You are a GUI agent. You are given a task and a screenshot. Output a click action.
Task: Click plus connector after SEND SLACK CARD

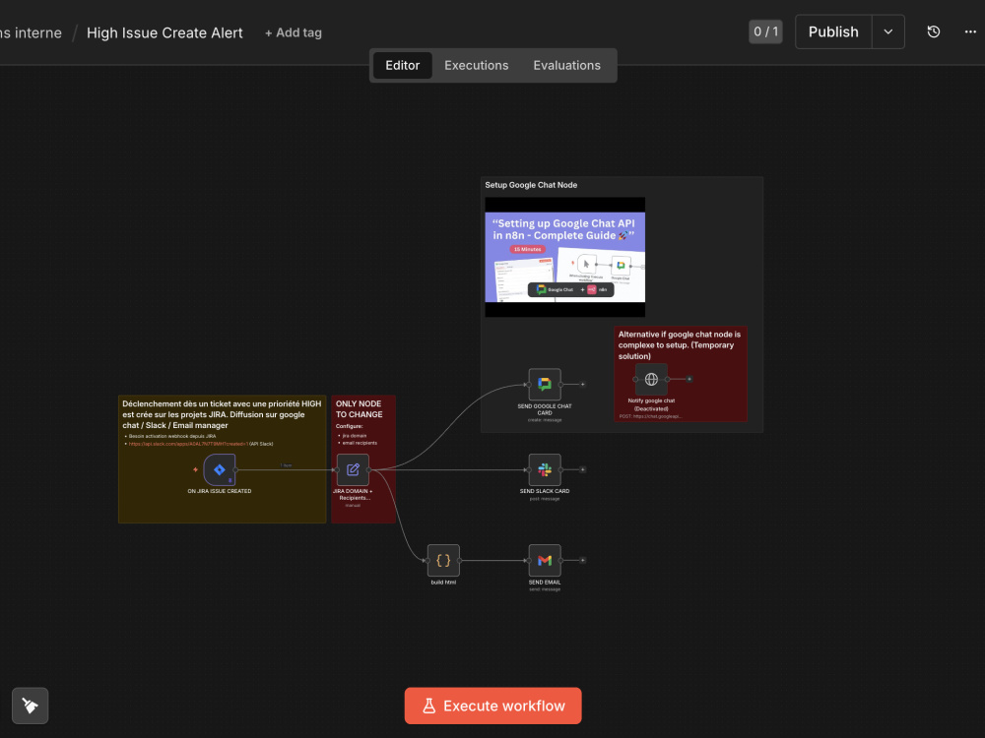click(x=582, y=469)
